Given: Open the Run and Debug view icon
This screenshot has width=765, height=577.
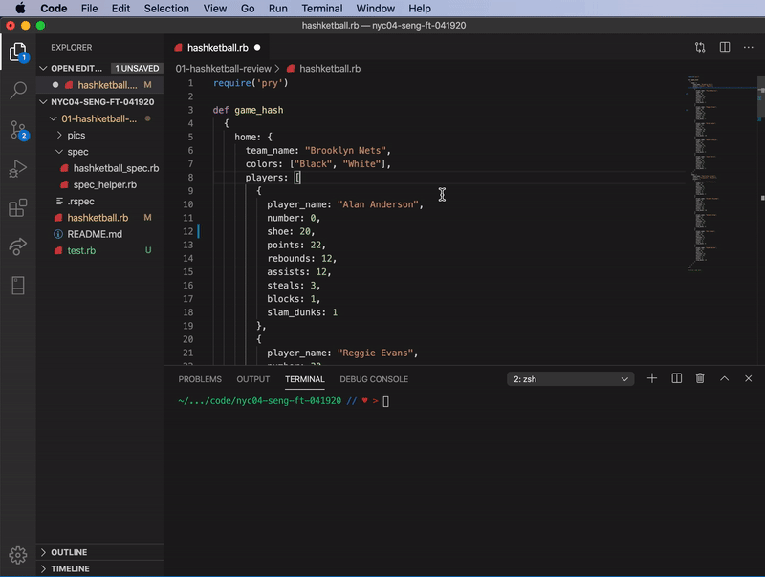Looking at the screenshot, I should (x=18, y=169).
